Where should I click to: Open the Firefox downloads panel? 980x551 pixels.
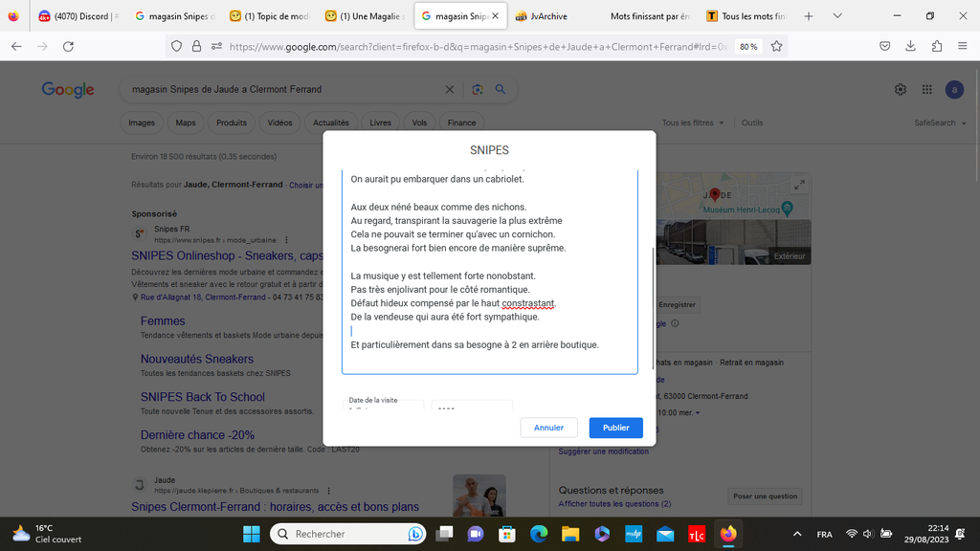[910, 46]
